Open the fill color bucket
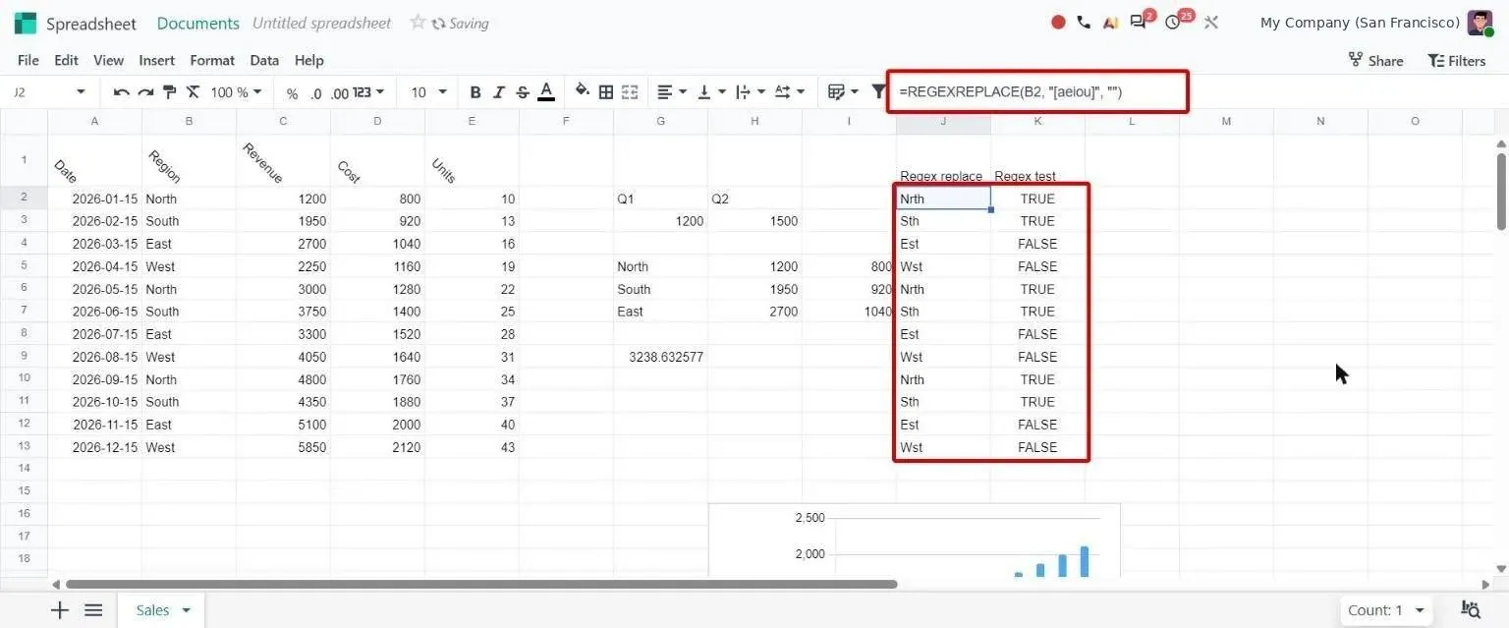Viewport: 1509px width, 628px height. pos(583,91)
